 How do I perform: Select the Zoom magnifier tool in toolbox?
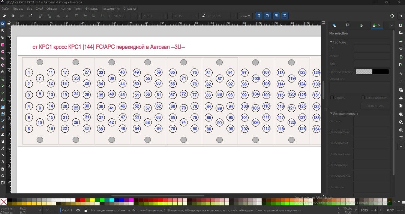pos(3,176)
